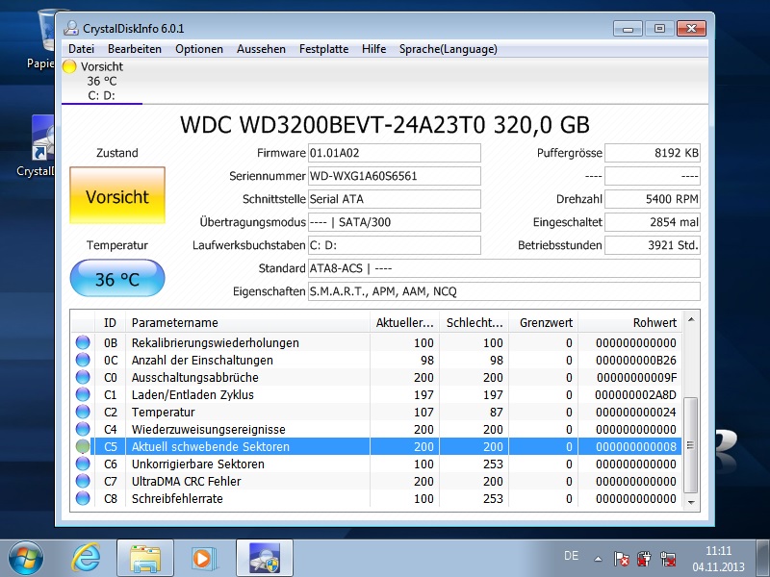This screenshot has width=770, height=577.
Task: Open the Sprache(Language) menu
Action: click(x=448, y=49)
